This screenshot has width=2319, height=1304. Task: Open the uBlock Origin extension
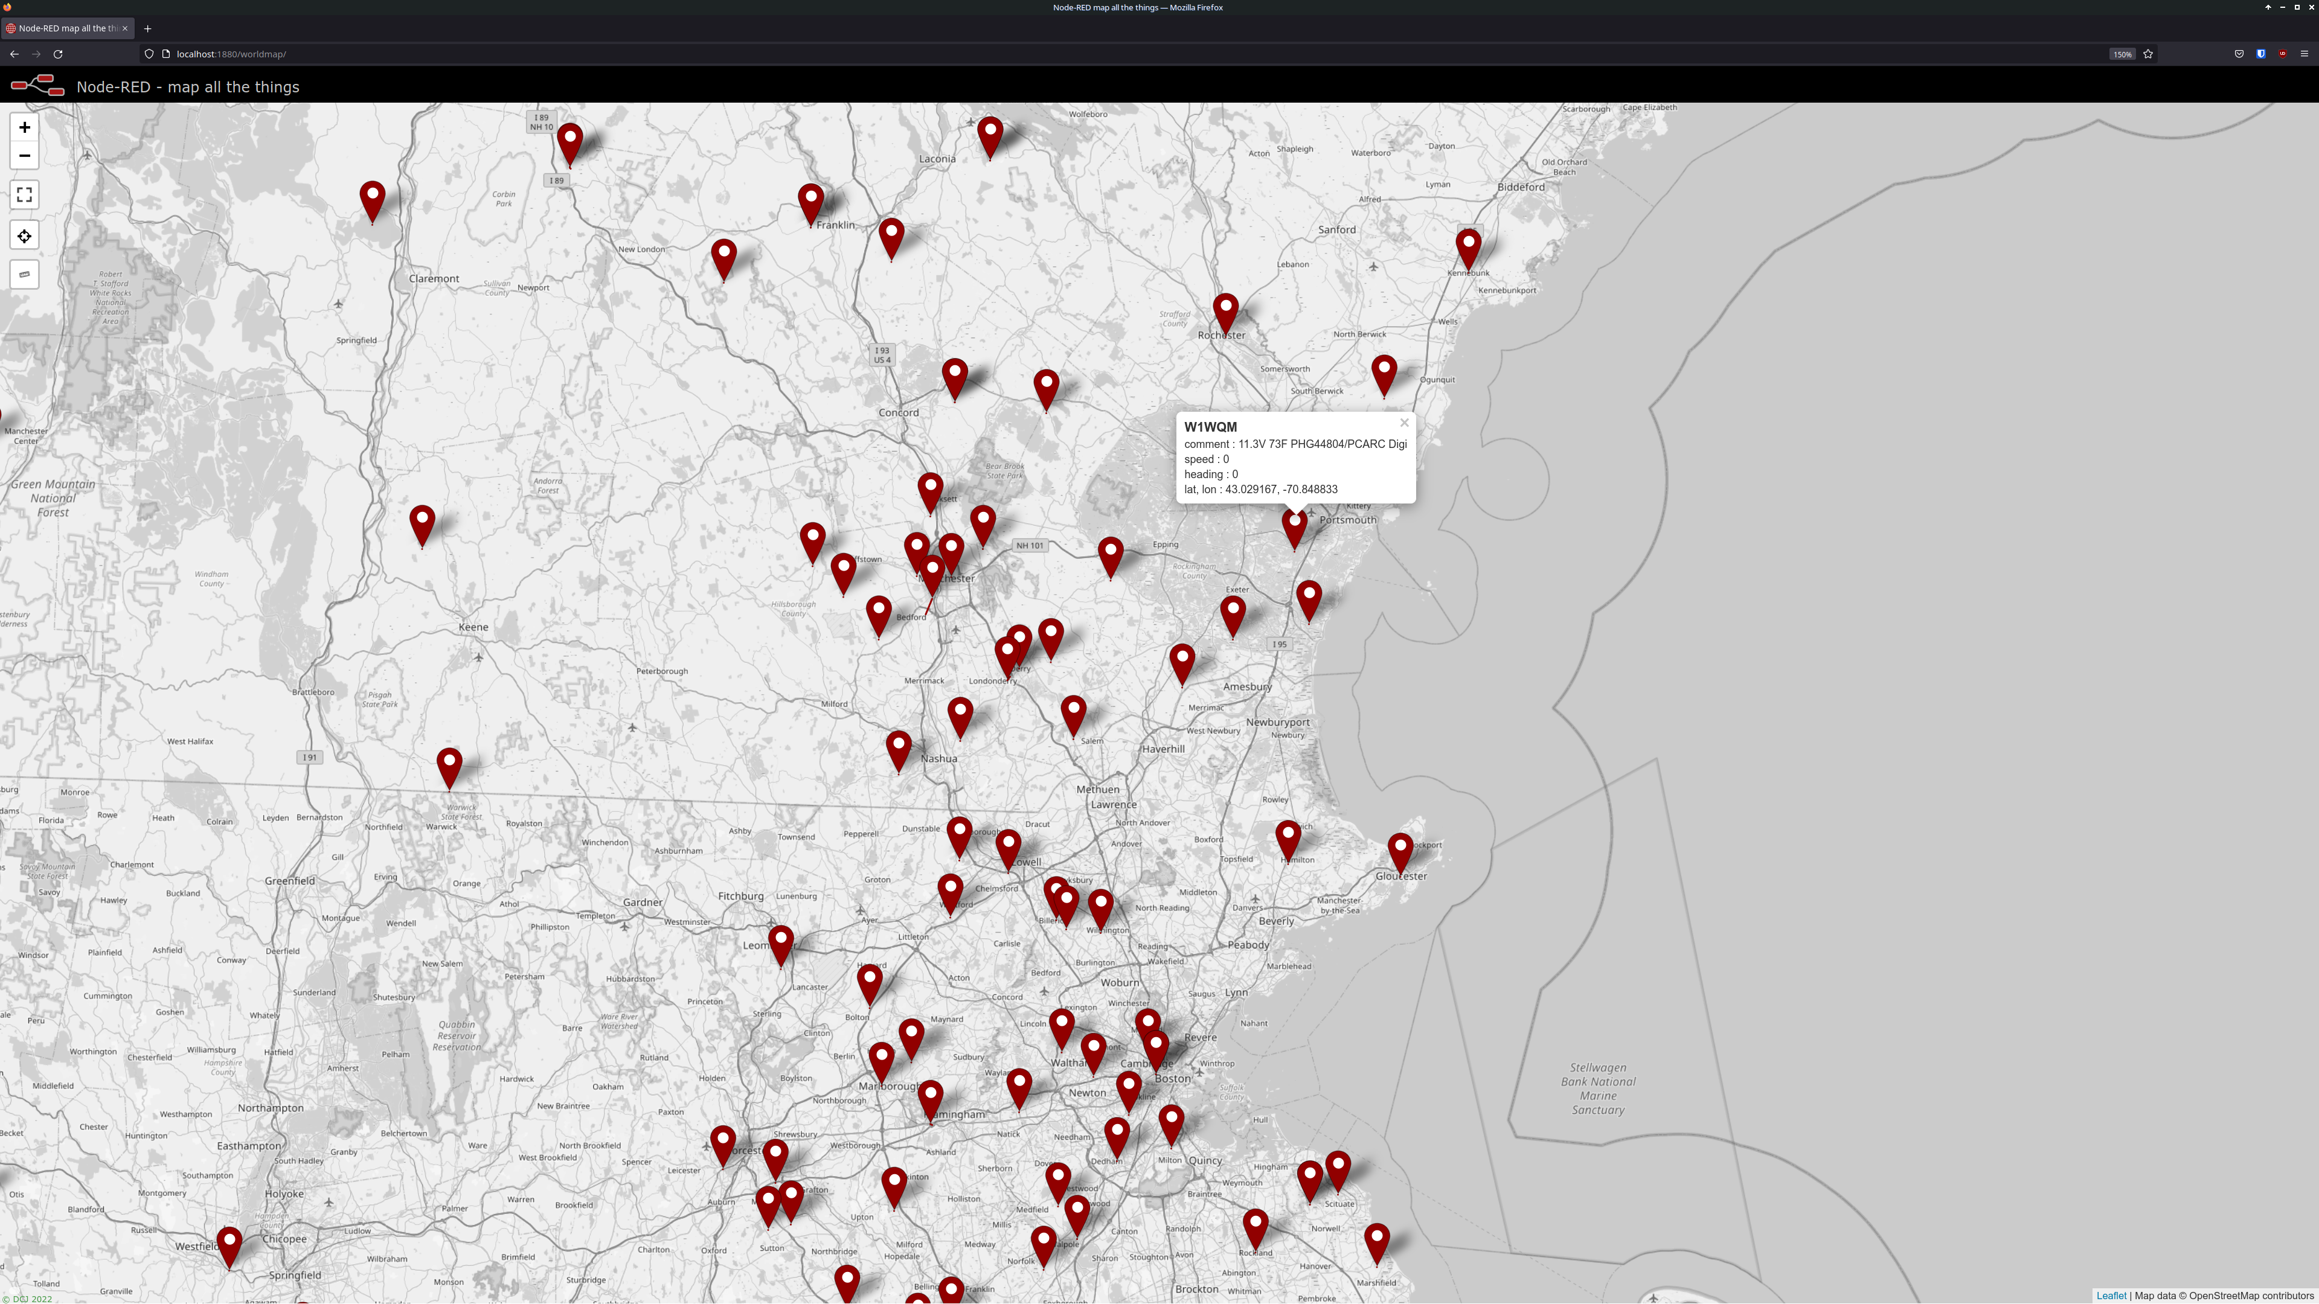click(x=2282, y=54)
